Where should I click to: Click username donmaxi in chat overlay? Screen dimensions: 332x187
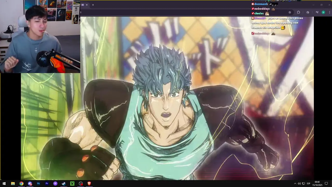coord(261,4)
